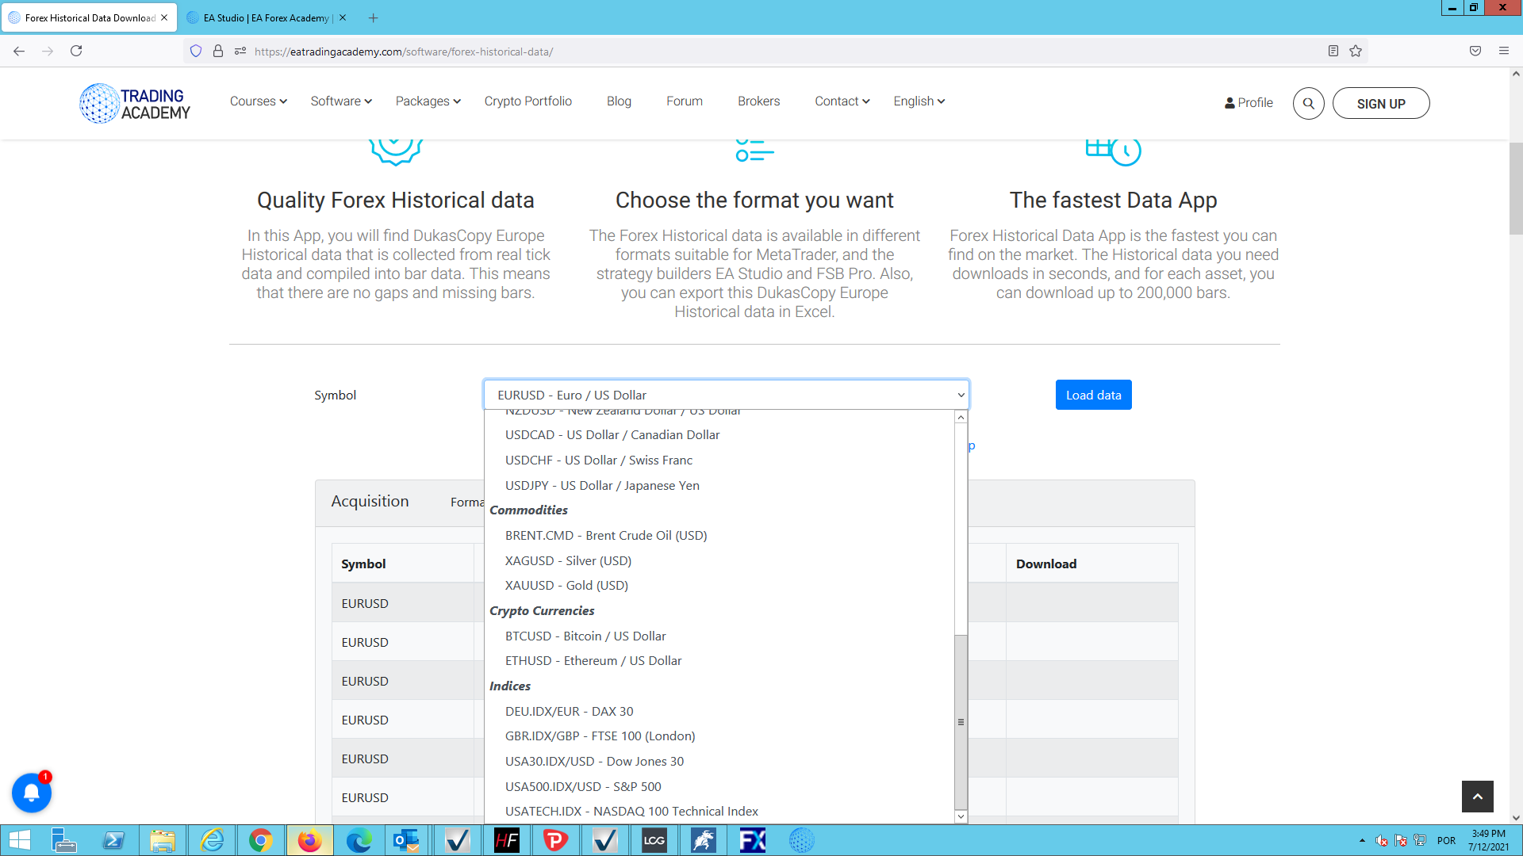Screen dimensions: 1523x856
Task: Click dropdown list scroll down arrow
Action: (x=961, y=816)
